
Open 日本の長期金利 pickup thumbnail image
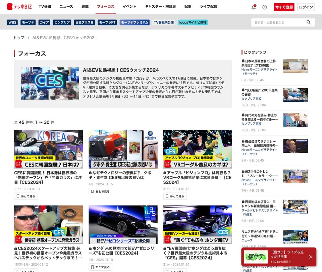click(296, 66)
